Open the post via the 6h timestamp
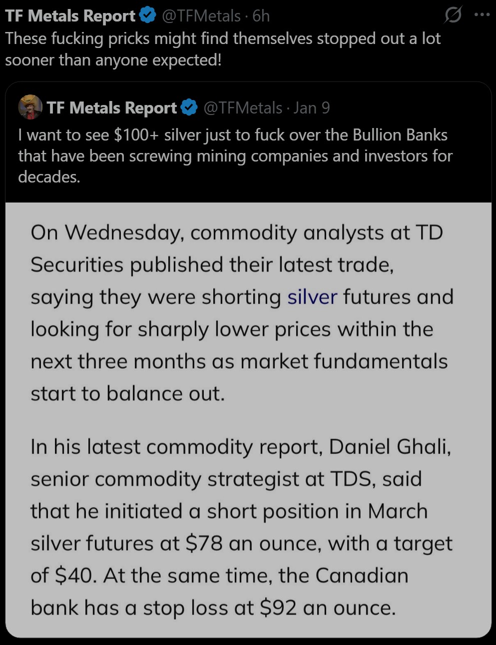 click(261, 16)
